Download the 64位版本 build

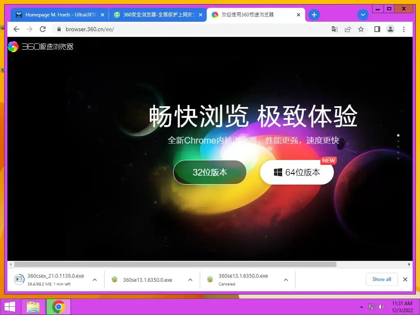pyautogui.click(x=297, y=172)
